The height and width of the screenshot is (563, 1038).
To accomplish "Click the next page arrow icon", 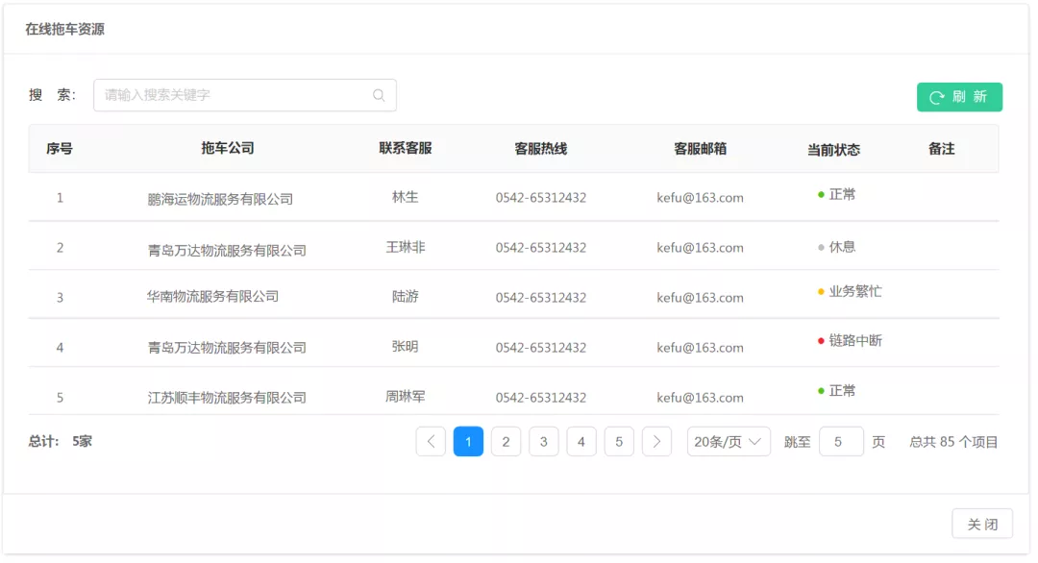I will tap(656, 441).
